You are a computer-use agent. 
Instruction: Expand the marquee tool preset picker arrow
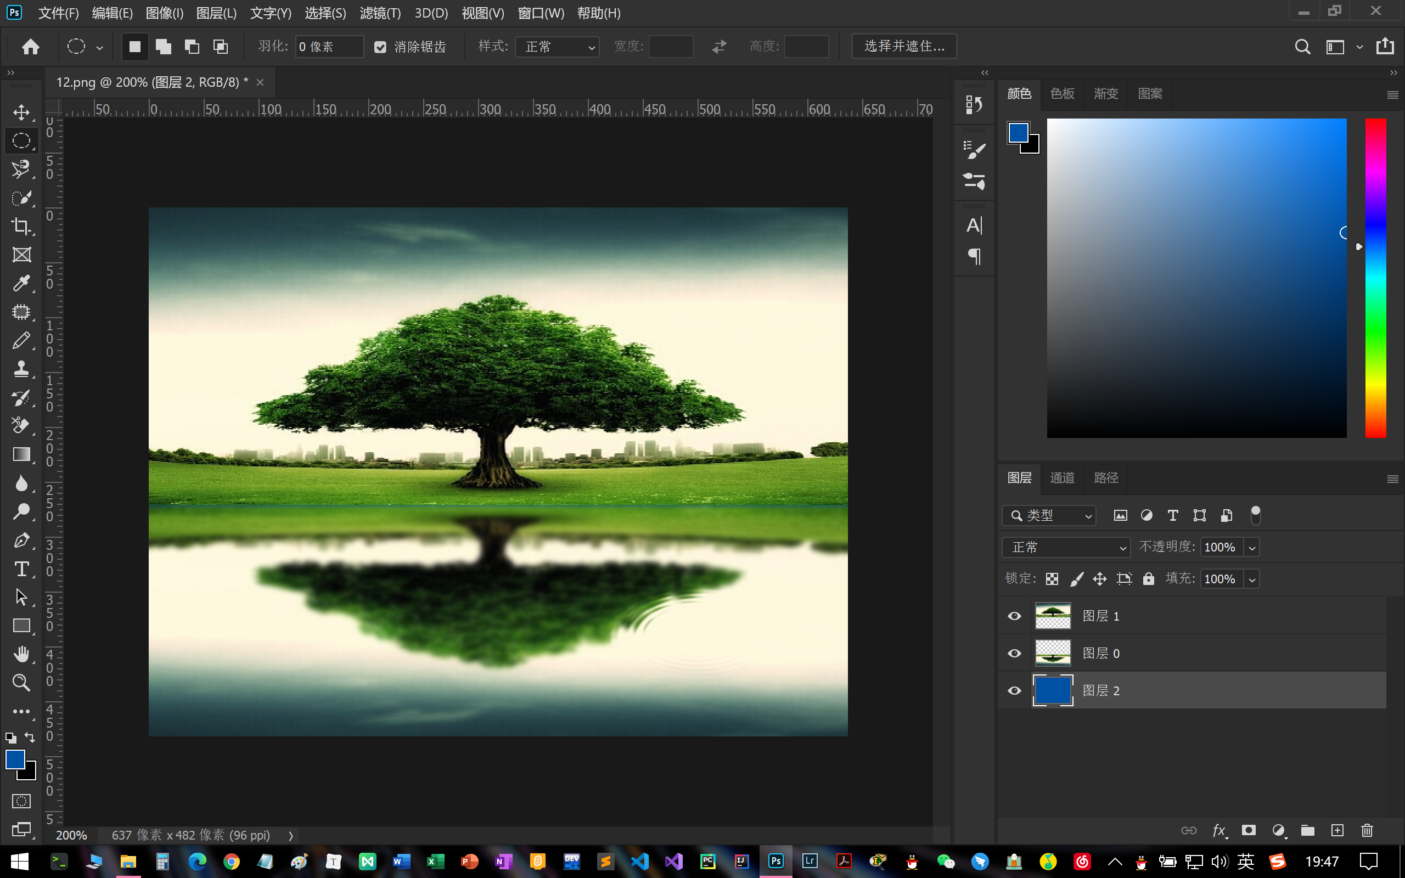click(99, 48)
